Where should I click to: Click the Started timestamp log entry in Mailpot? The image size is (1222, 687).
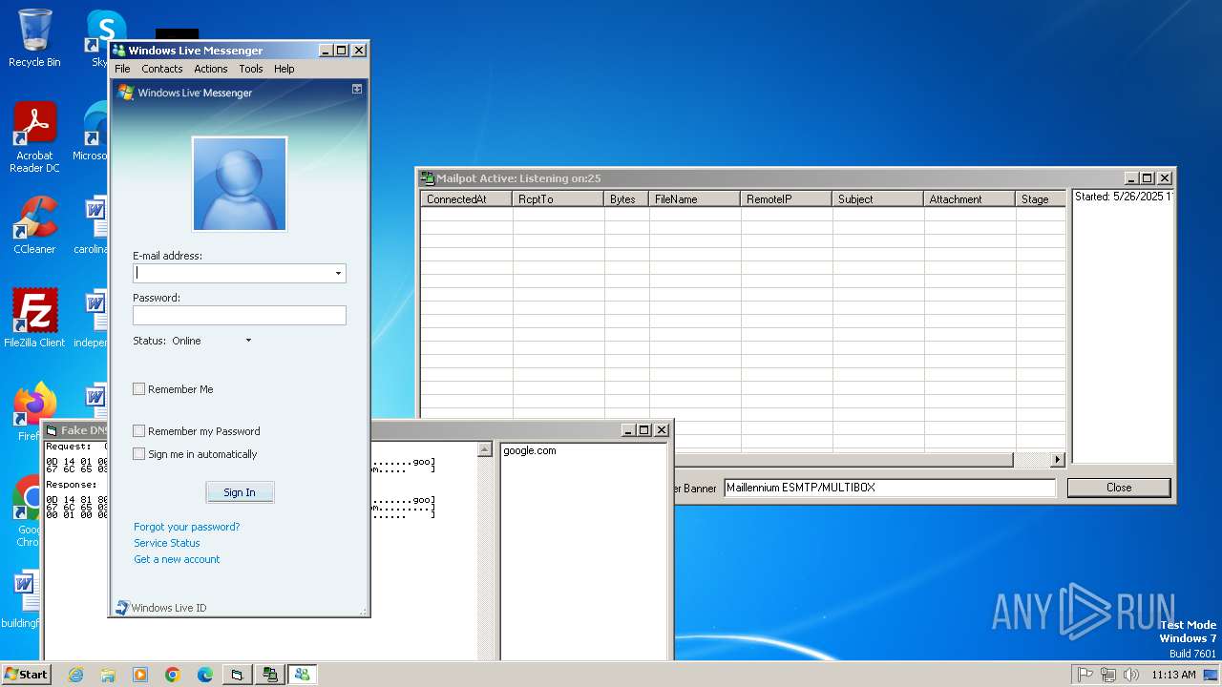[1124, 197]
